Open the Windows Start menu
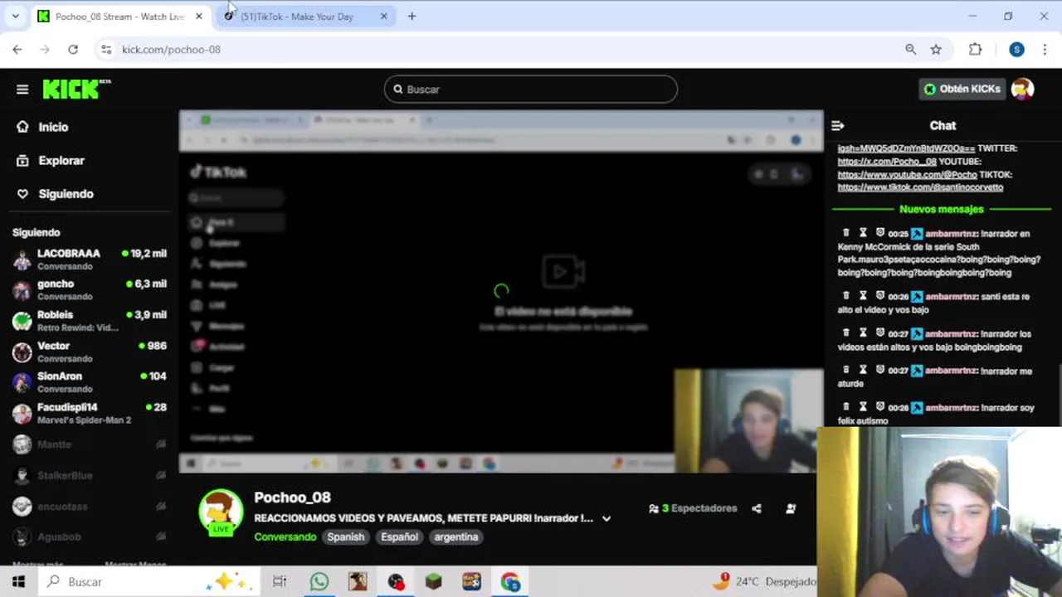Viewport: 1062px width, 597px height. (18, 582)
